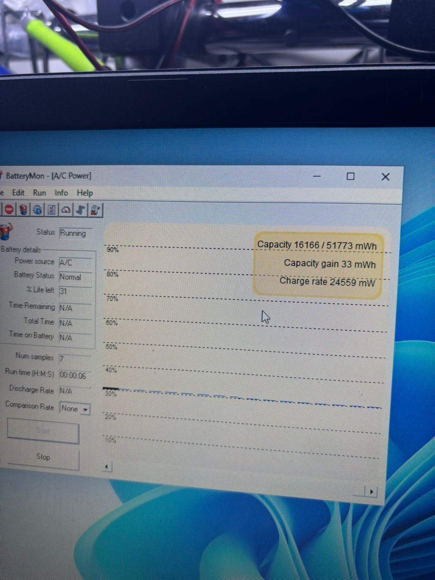The height and width of the screenshot is (580, 435).
Task: Click the gauge meter toolbar icon
Action: click(66, 210)
